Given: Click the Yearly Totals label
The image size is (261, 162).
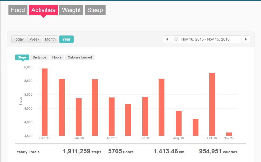Looking at the screenshot, I should tap(28, 152).
